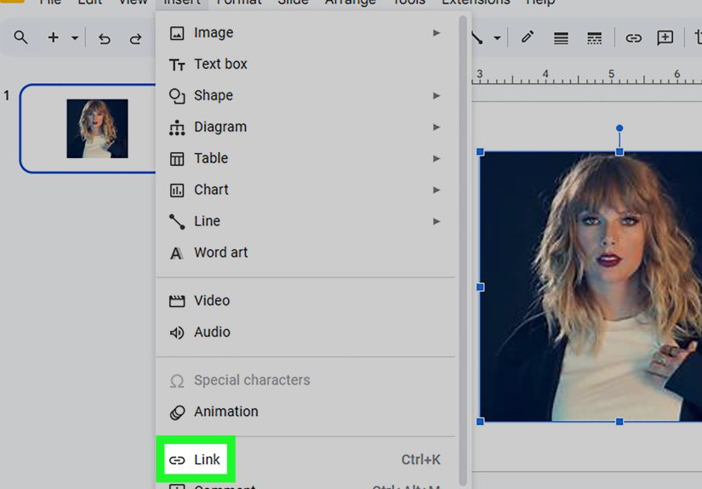
Task: Click the horizontal ruler mark 4
Action: tap(545, 73)
